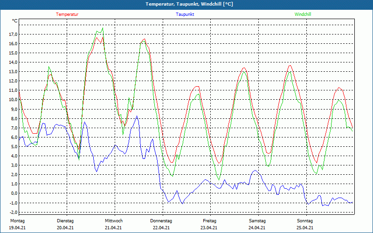
Task: Click the Samstag day label
Action: [257, 220]
